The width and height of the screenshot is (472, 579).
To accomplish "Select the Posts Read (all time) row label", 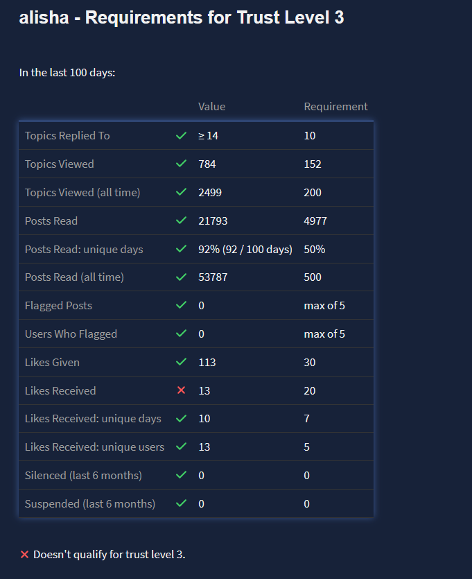I will tap(74, 277).
